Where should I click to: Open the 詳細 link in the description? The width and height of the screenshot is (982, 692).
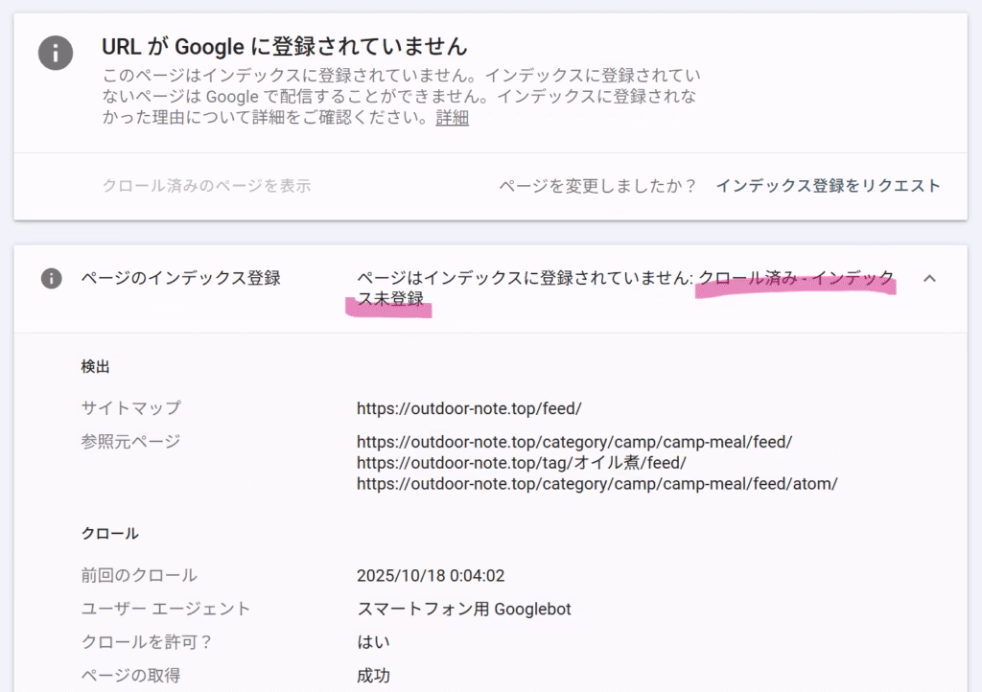452,118
